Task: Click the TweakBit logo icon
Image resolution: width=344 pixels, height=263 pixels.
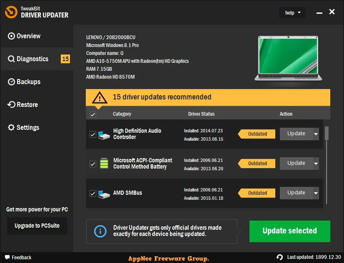Action: point(11,12)
